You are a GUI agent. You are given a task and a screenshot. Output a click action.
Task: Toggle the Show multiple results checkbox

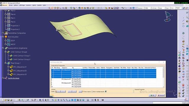coord(92,92)
